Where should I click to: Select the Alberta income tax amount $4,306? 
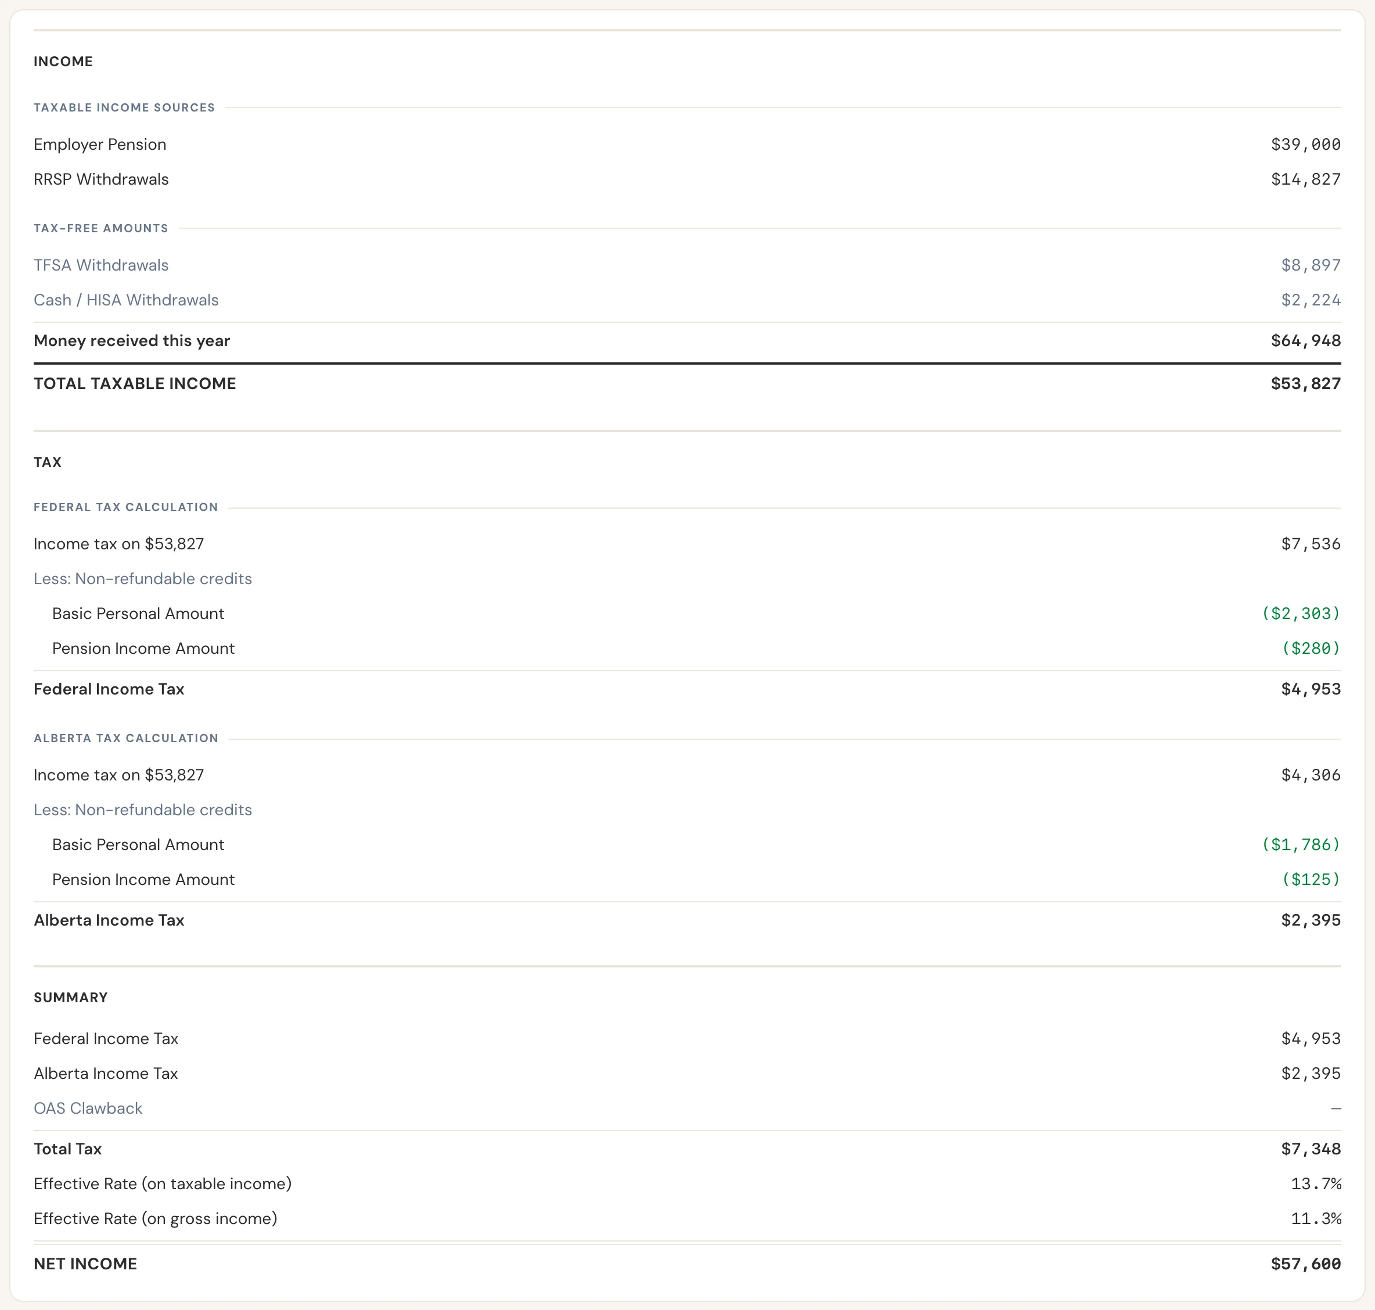click(1310, 775)
